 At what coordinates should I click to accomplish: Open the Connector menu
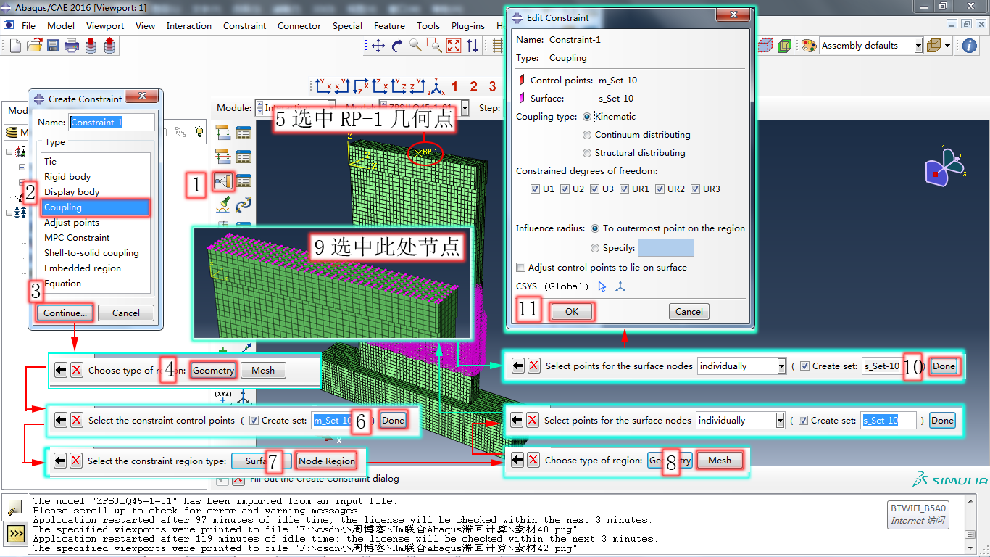coord(299,26)
